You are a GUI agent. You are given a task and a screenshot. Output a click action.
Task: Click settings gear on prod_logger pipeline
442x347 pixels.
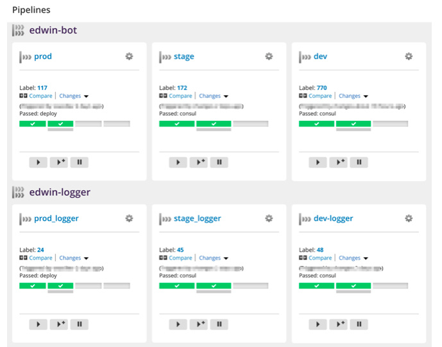(x=129, y=218)
